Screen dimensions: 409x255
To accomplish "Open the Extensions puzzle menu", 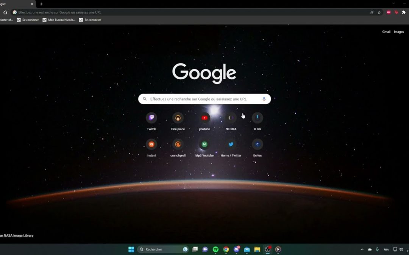I will [404, 12].
